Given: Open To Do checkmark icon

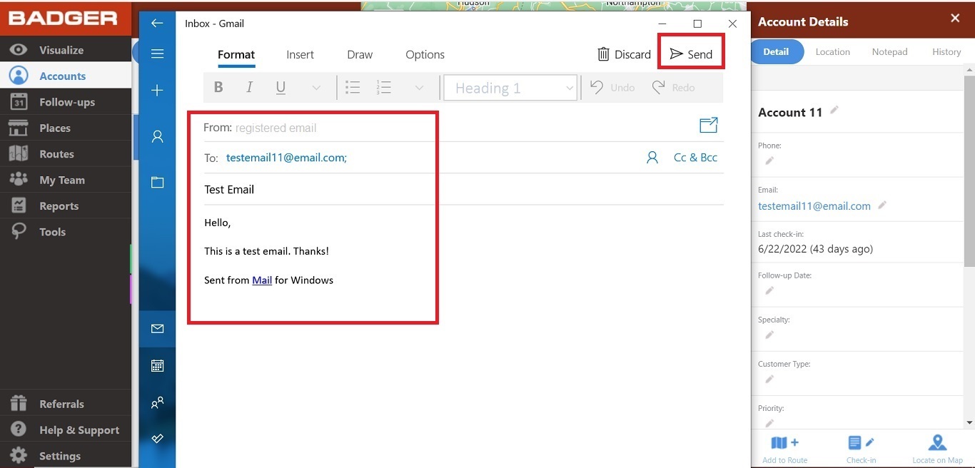Looking at the screenshot, I should click(157, 439).
